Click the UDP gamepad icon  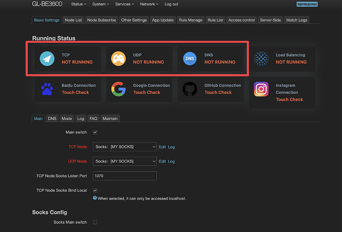coord(118,58)
